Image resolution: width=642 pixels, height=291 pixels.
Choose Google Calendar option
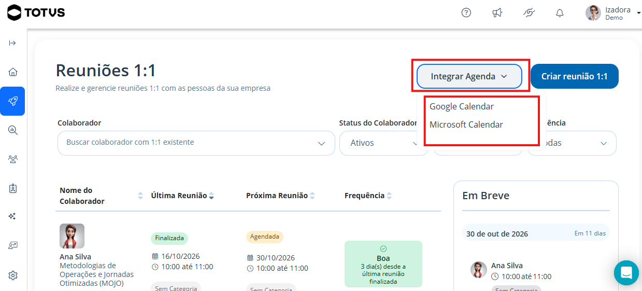[x=462, y=106]
